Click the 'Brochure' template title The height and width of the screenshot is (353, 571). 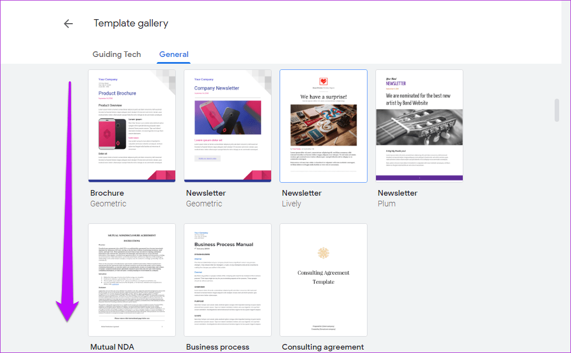tap(107, 193)
